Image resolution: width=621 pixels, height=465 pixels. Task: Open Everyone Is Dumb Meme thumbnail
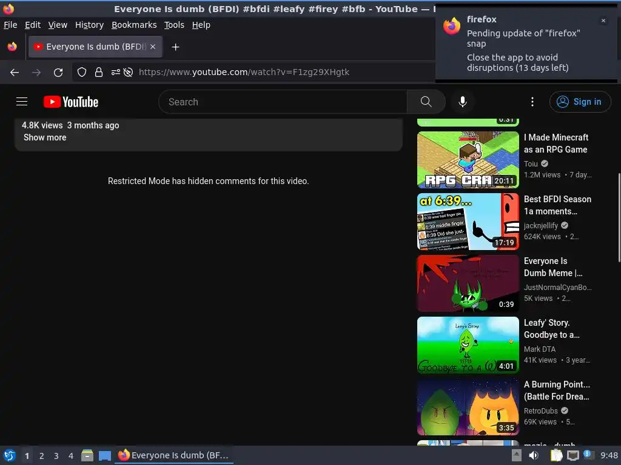tap(468, 283)
